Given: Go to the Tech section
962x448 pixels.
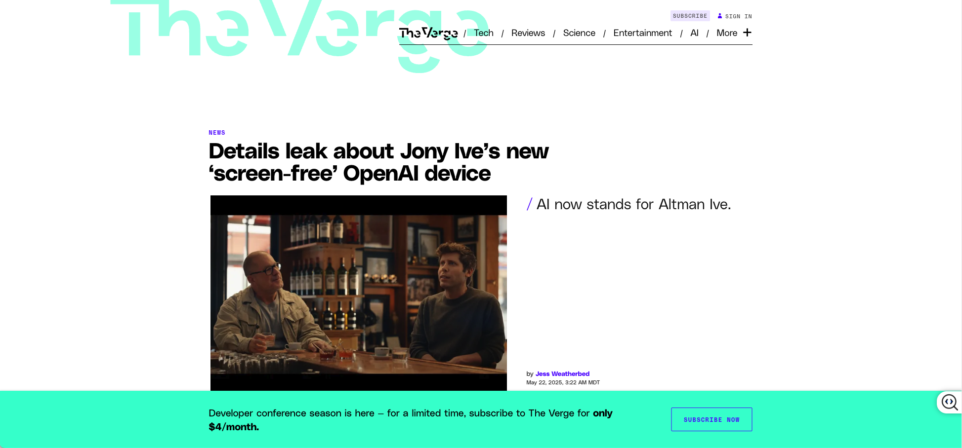Looking at the screenshot, I should (484, 33).
